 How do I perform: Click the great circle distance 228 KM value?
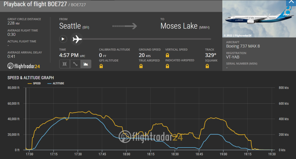pyautogui.click(x=13, y=23)
